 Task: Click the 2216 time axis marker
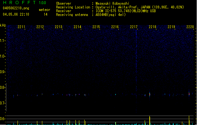[115, 27]
